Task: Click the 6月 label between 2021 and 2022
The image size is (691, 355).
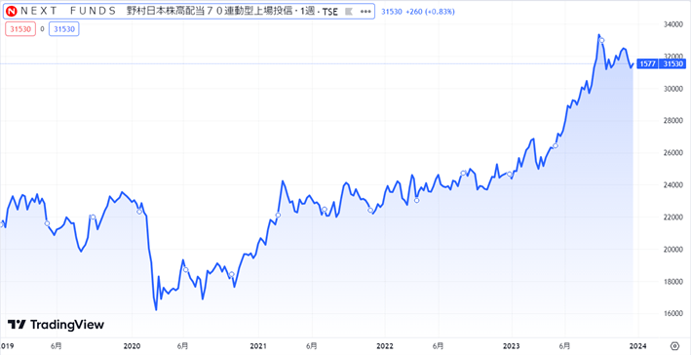Action: [312, 345]
